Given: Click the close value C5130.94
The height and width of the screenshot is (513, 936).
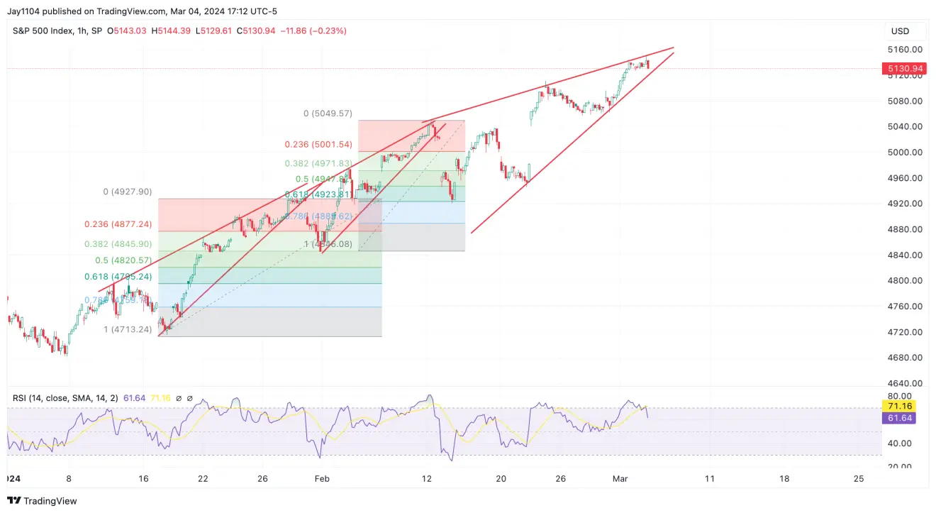Looking at the screenshot, I should coord(257,31).
